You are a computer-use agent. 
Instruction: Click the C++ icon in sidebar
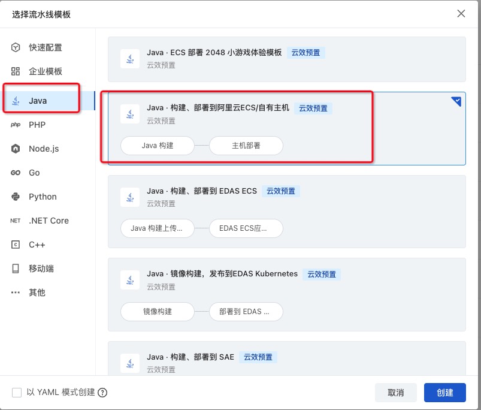pyautogui.click(x=16, y=245)
